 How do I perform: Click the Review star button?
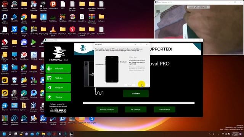pyautogui.click(x=58, y=97)
